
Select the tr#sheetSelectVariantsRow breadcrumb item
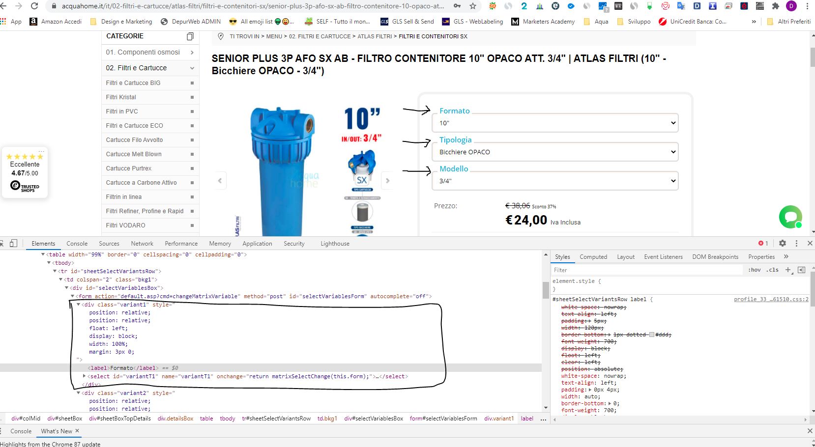pos(276,419)
